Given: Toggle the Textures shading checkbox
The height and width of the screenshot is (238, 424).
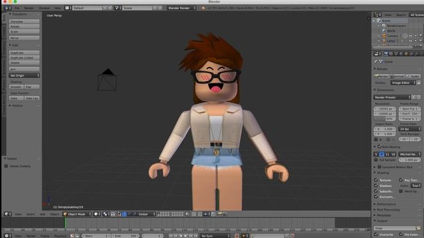Looking at the screenshot, I should click(x=376, y=180).
